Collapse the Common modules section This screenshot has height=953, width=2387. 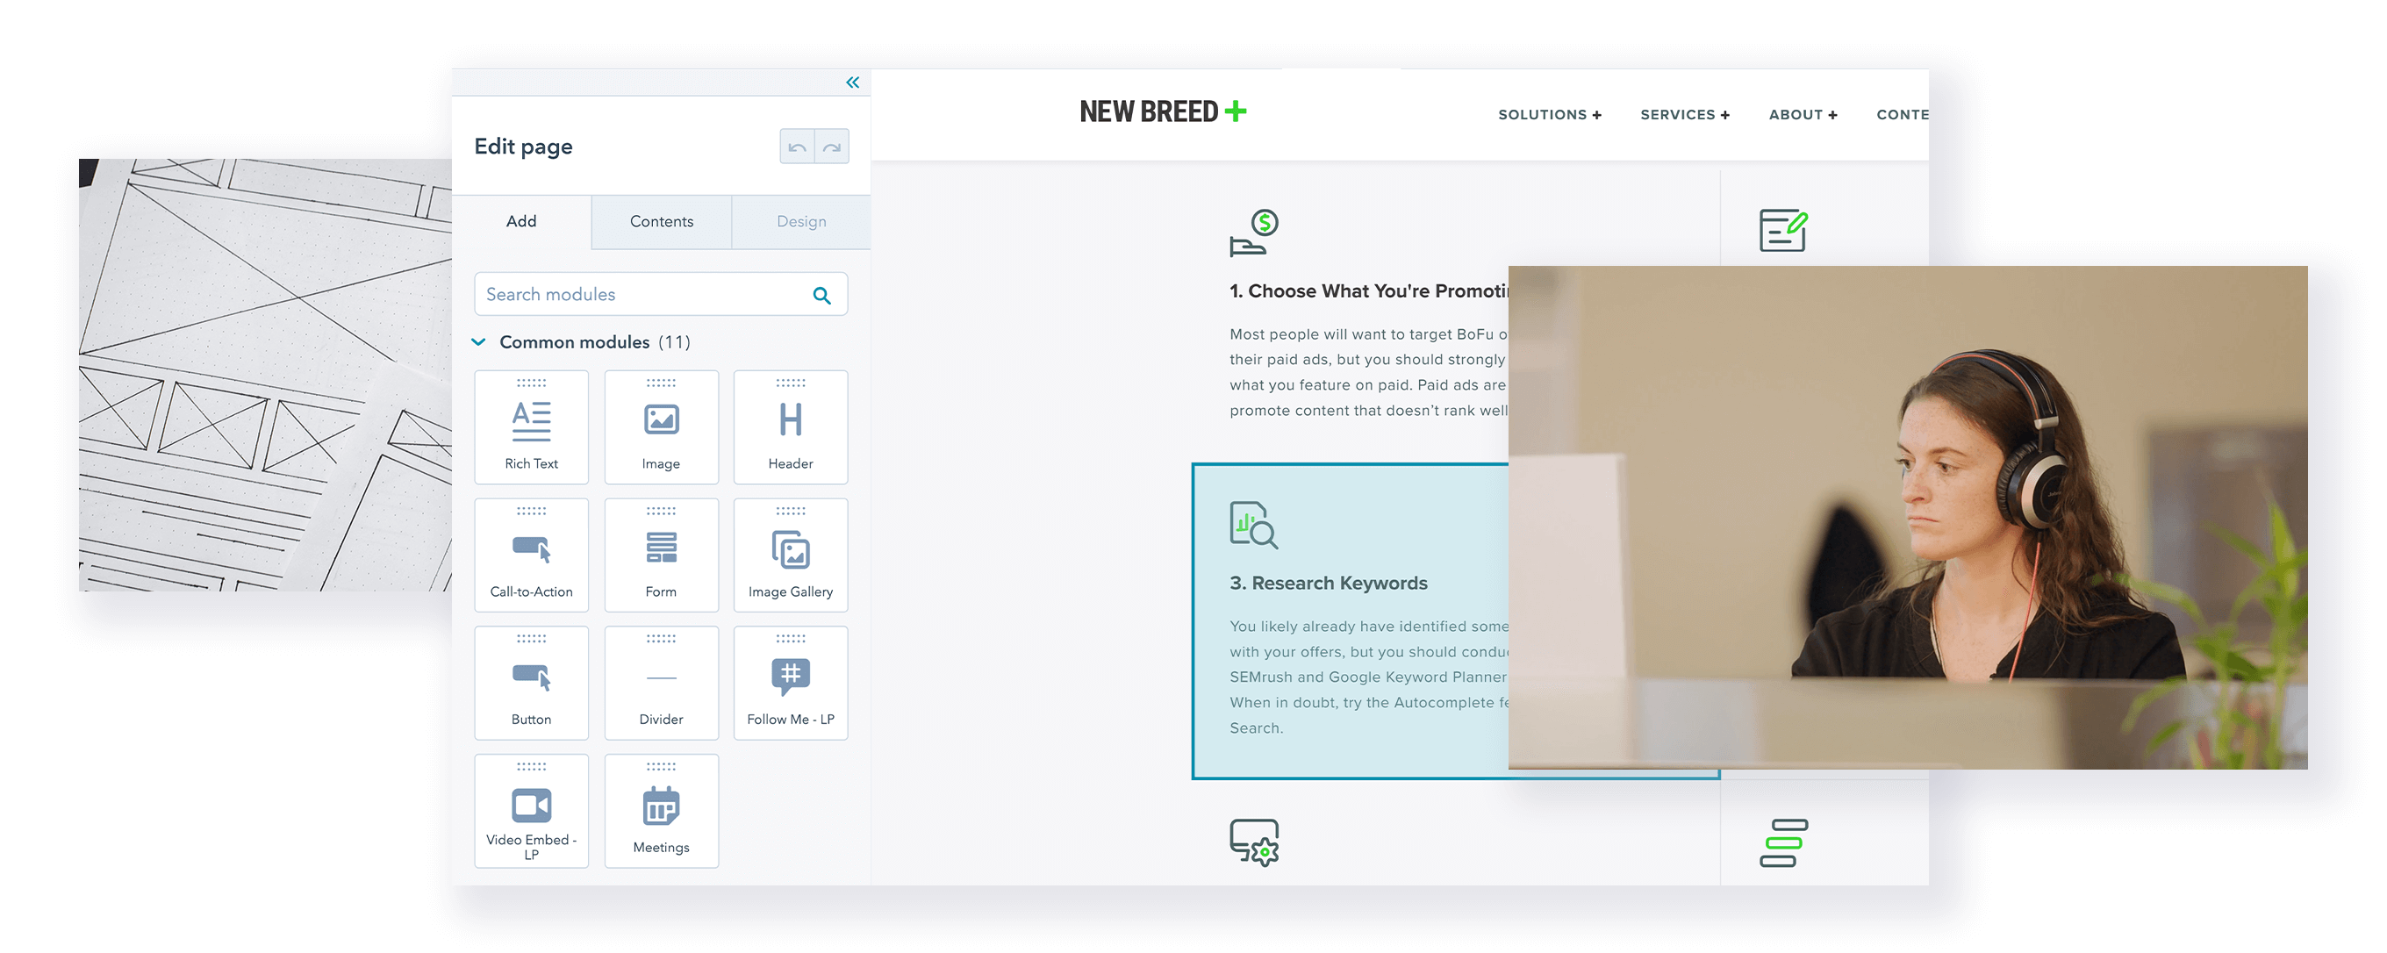click(479, 341)
